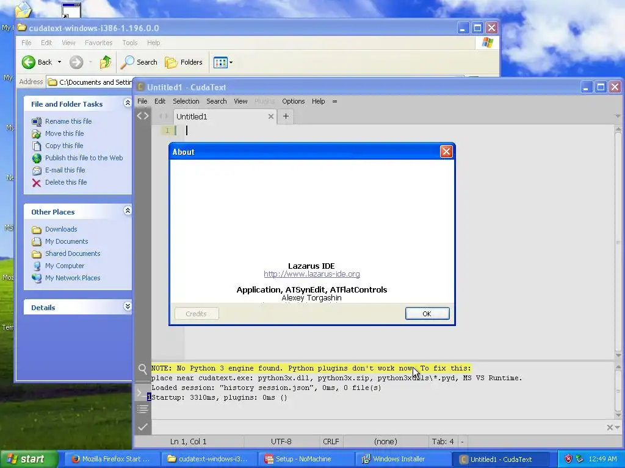625x468 pixels.
Task: Click the tab scroll arrows left of Untitled1
Action: 163,116
